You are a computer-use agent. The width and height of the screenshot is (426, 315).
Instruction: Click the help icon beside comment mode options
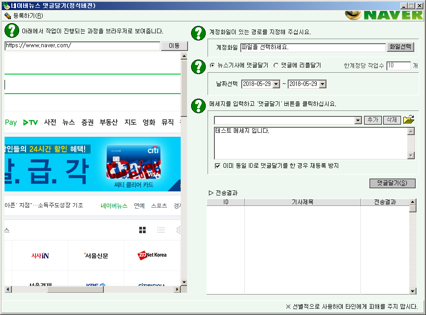point(198,67)
